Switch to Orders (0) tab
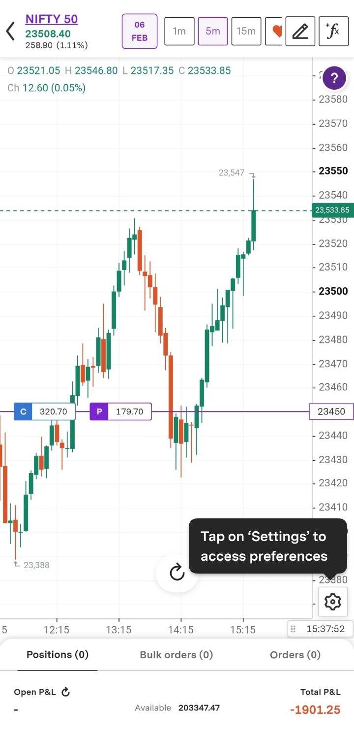 click(295, 655)
